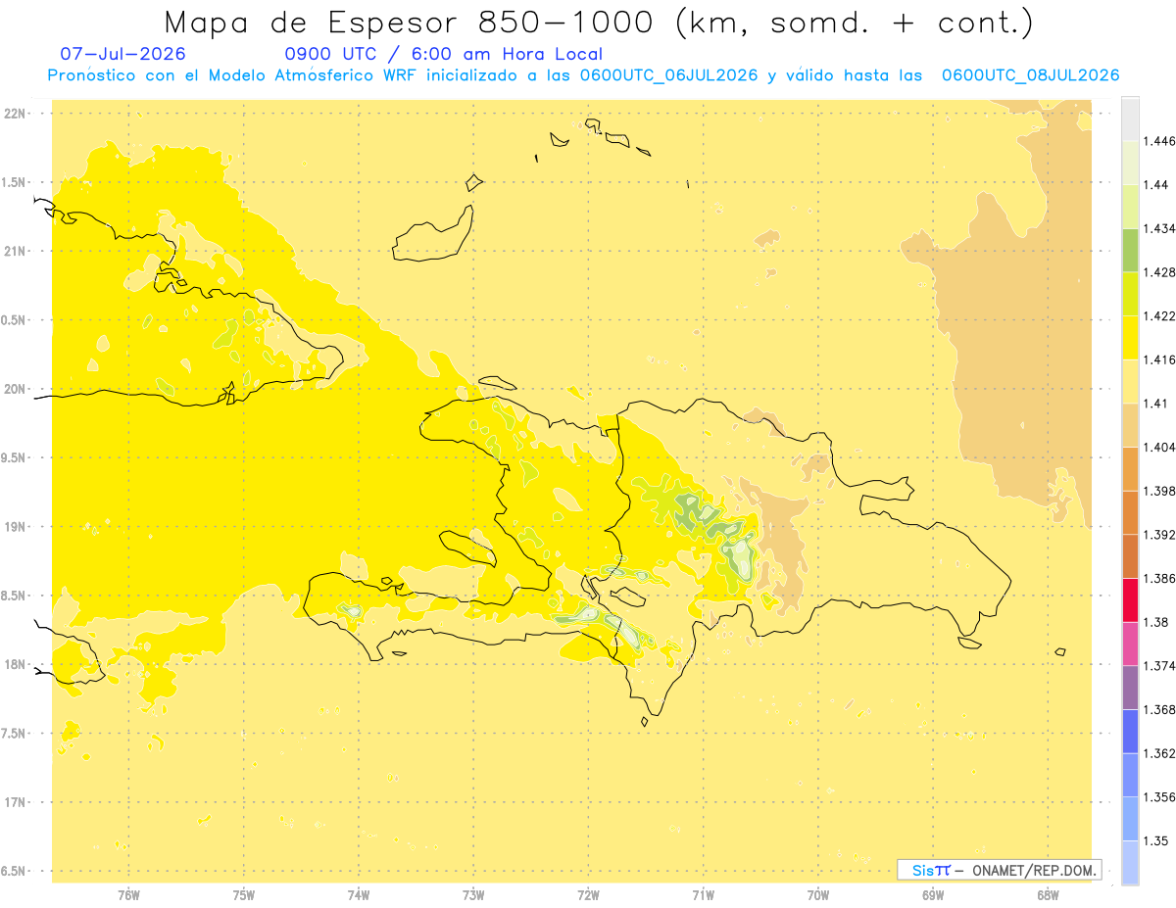This screenshot has width=1176, height=908.
Task: Click the '68W' longitude label
Action: click(1047, 896)
